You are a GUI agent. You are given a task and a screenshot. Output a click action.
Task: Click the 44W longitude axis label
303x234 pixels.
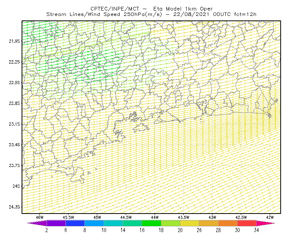(x=155, y=217)
